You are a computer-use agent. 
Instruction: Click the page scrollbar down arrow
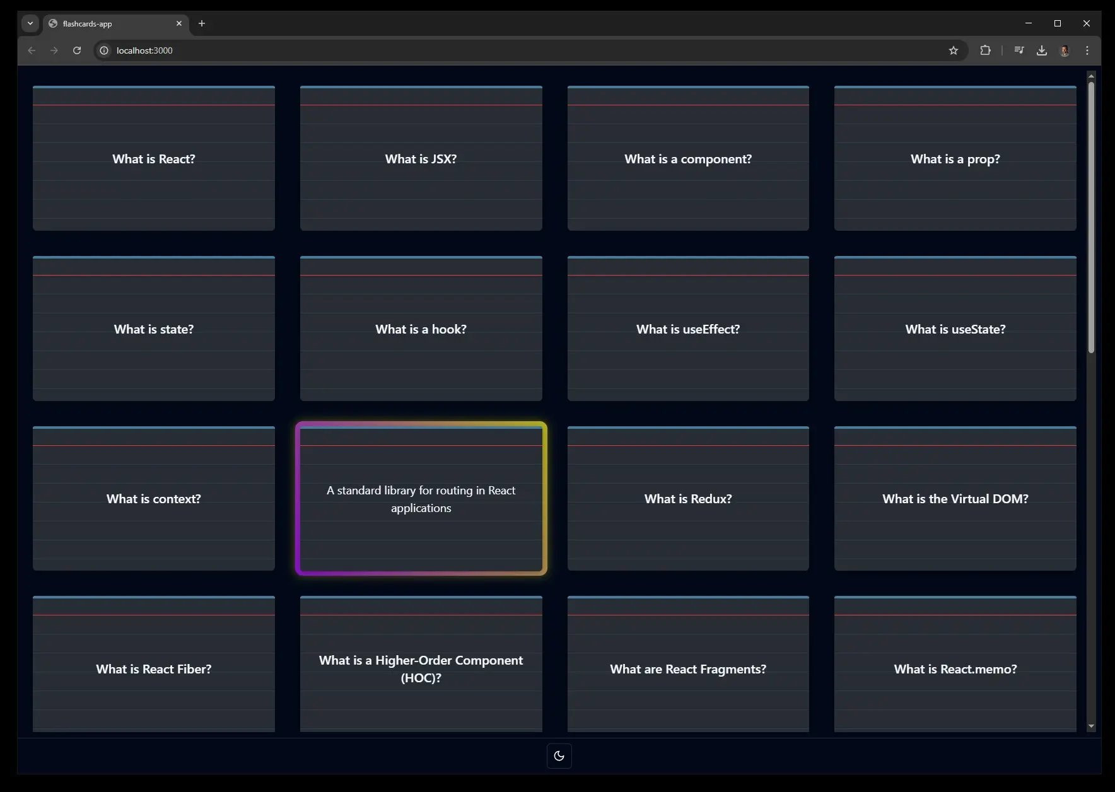tap(1091, 726)
